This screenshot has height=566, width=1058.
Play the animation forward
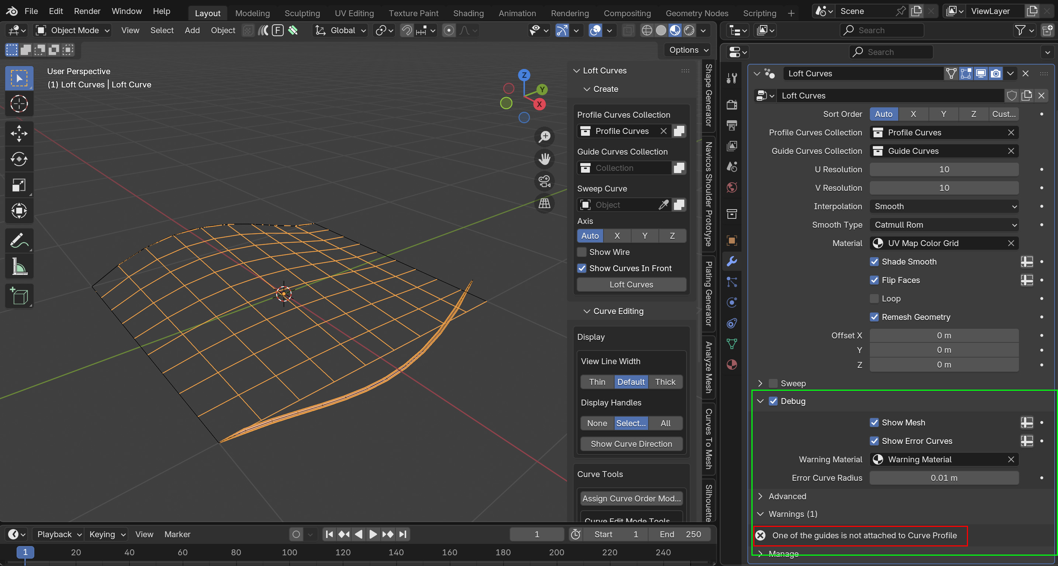pyautogui.click(x=373, y=534)
